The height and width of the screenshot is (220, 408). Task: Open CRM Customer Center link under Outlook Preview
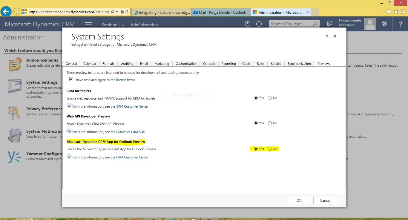[132, 157]
